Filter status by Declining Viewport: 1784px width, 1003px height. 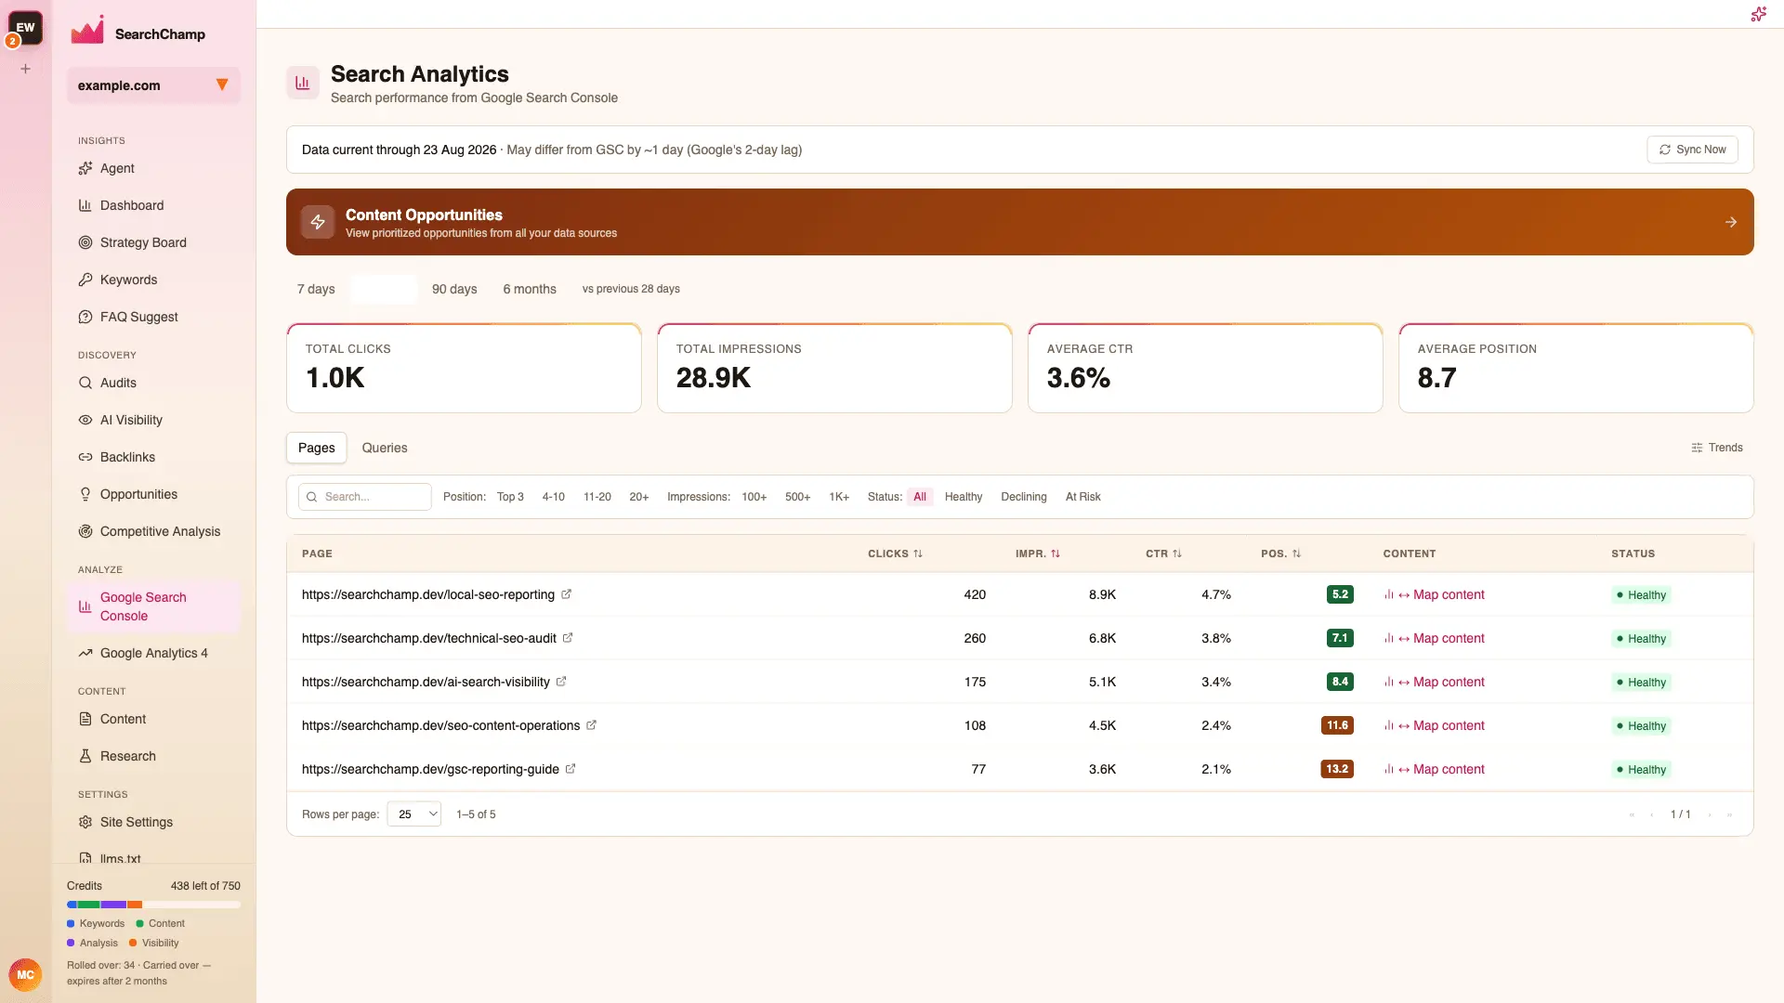point(1024,497)
